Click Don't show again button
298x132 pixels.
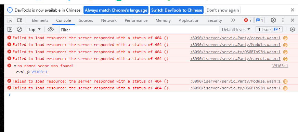click(223, 10)
